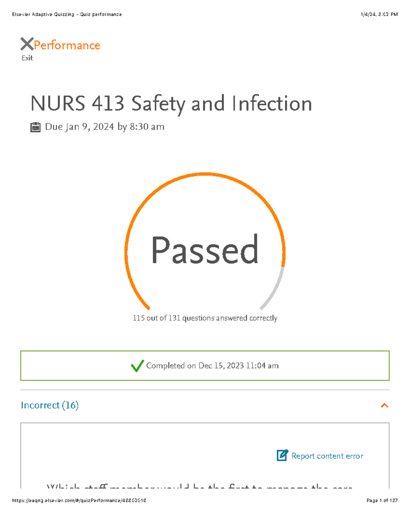
Task: Click the checkmark inside the Completed banner
Action: pyautogui.click(x=137, y=366)
